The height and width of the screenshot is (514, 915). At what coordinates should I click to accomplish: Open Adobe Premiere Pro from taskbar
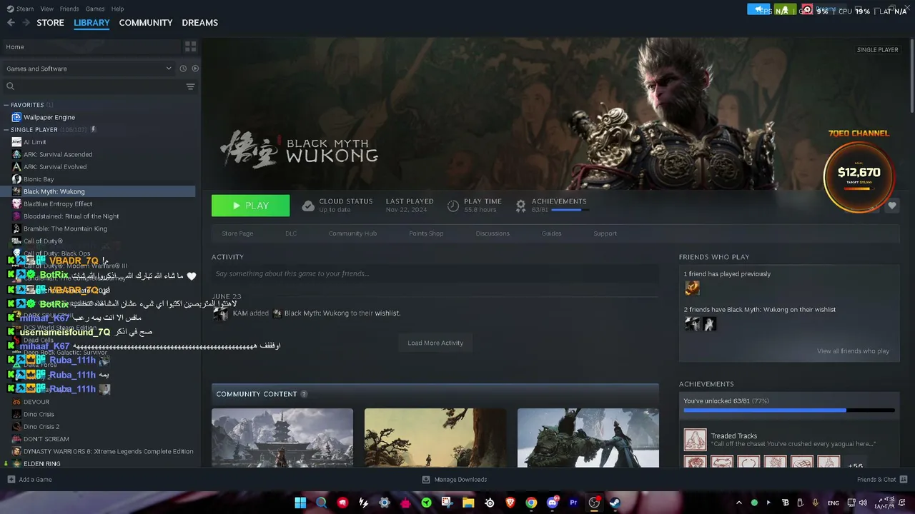click(x=573, y=503)
